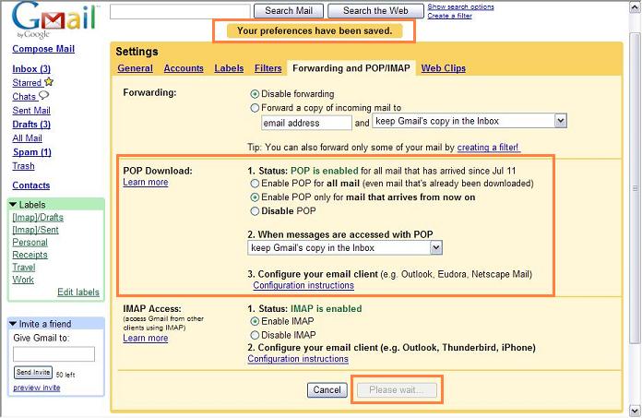The image size is (642, 418).
Task: Select Forward a copy of incoming mail
Action: (x=255, y=108)
